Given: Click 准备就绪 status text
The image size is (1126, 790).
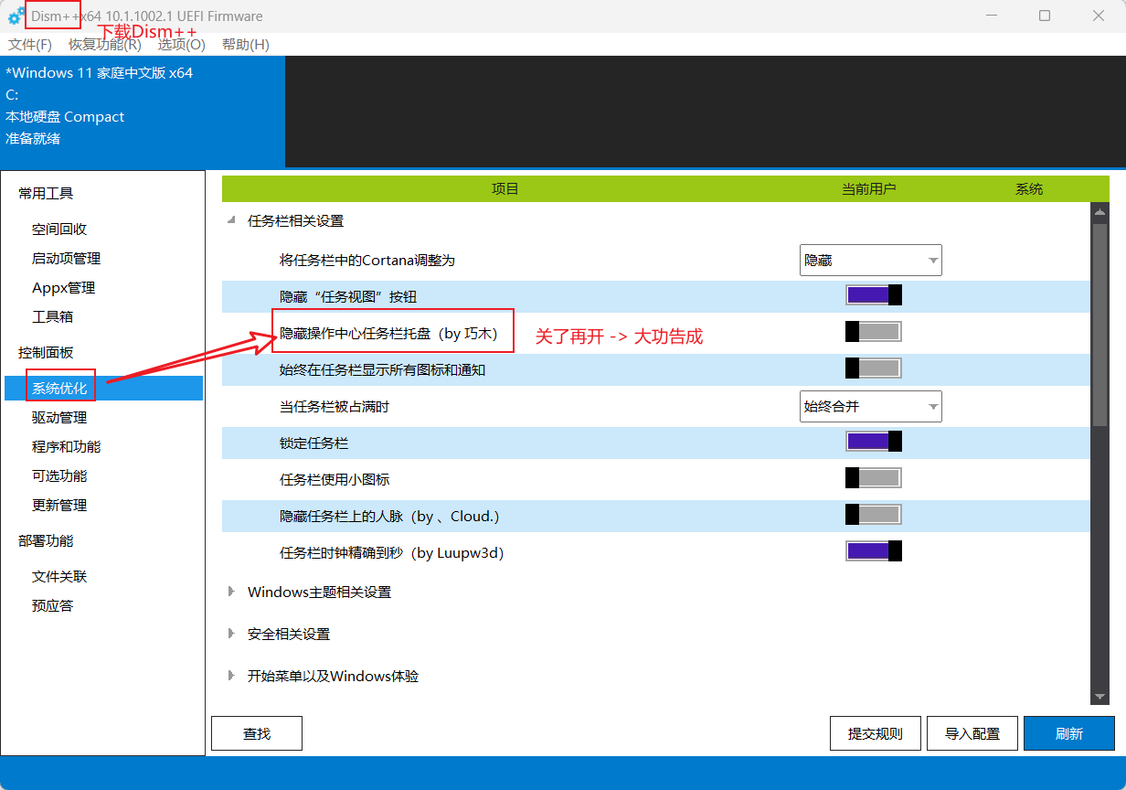Looking at the screenshot, I should tap(33, 139).
